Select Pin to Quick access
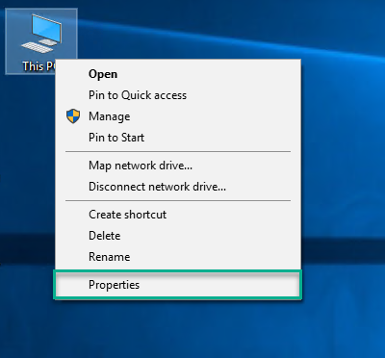Screen dimensions: 385x358 click(x=178, y=95)
